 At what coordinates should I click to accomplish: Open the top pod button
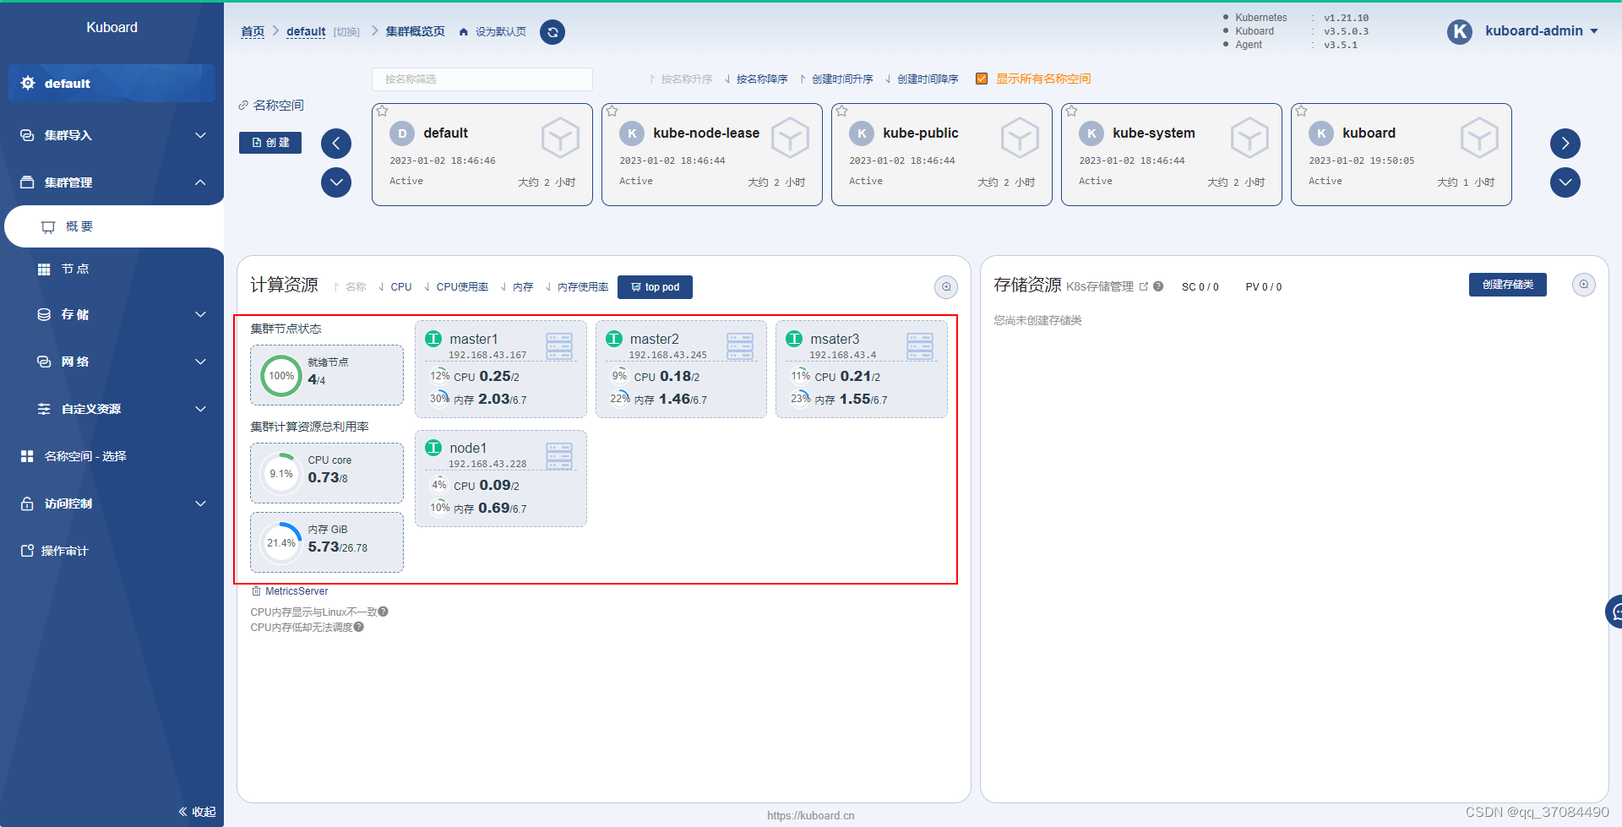pyautogui.click(x=655, y=287)
